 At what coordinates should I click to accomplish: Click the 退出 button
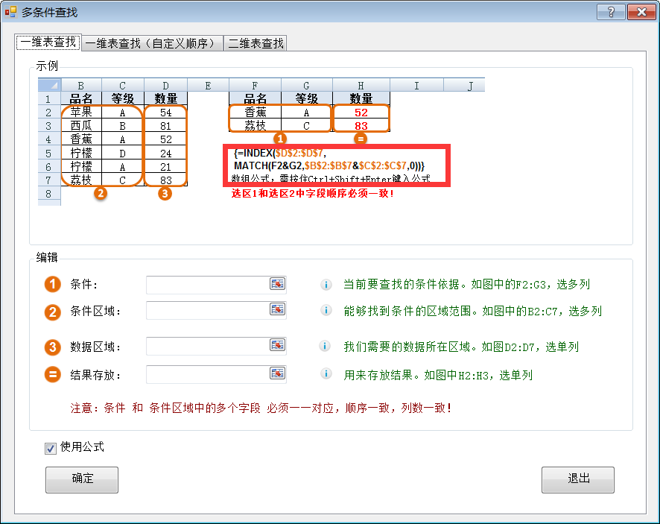tap(578, 479)
